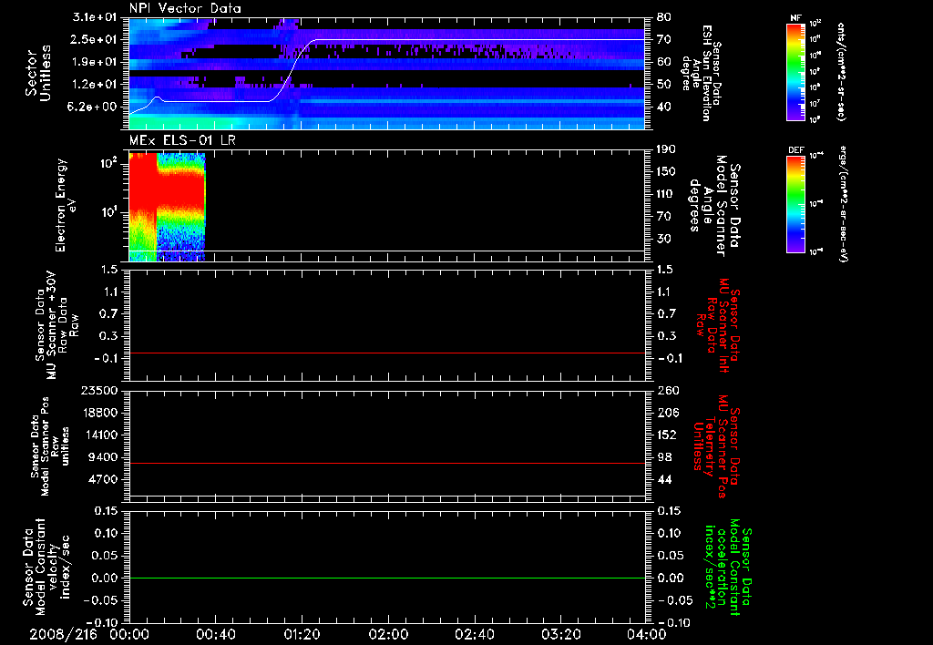Click the 44 telemetry tick label
This screenshot has width=933, height=645.
pos(663,479)
